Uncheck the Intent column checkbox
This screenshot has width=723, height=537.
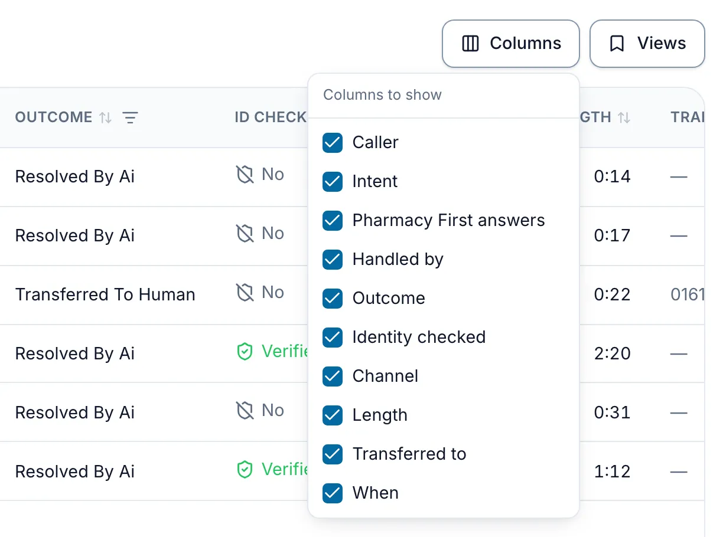[x=333, y=181]
